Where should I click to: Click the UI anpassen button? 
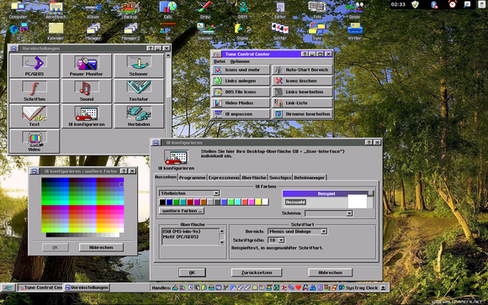(x=241, y=114)
